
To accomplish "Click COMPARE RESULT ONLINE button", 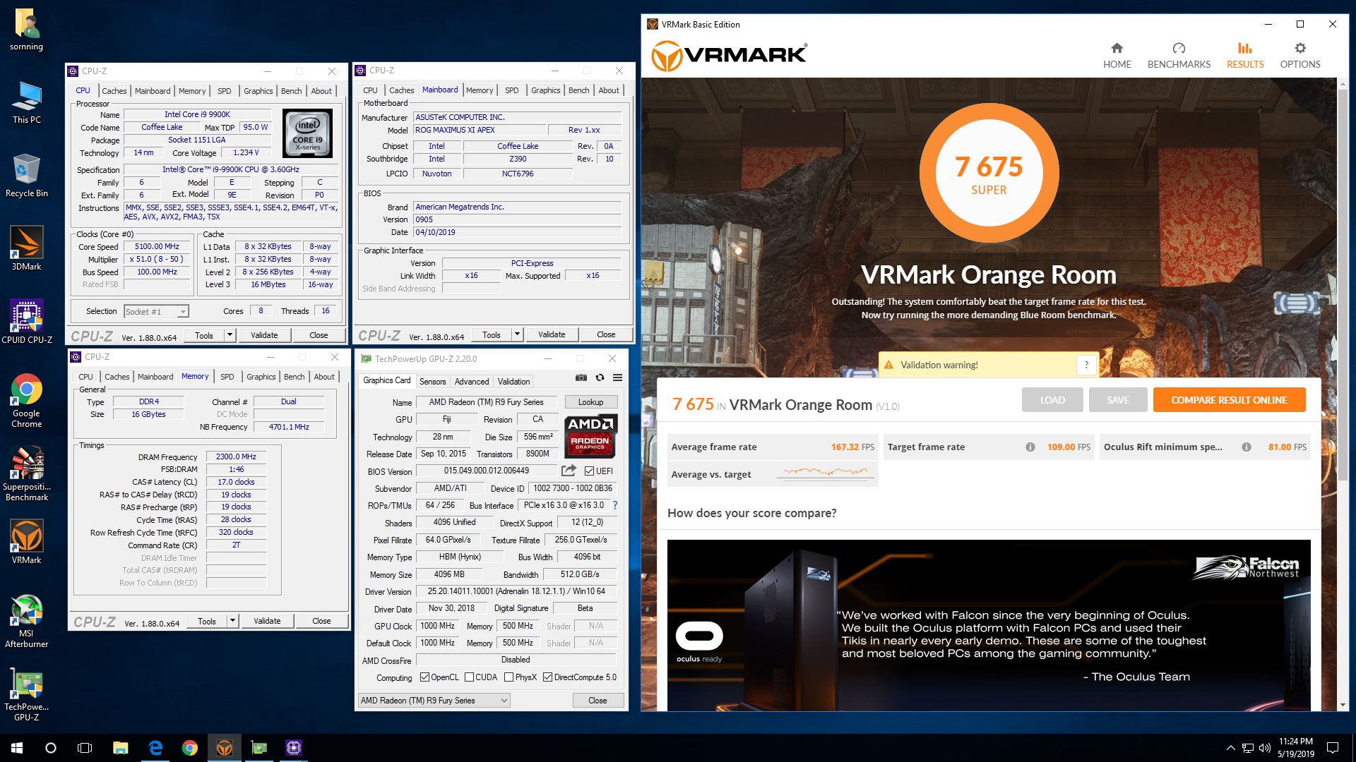I will (x=1229, y=400).
